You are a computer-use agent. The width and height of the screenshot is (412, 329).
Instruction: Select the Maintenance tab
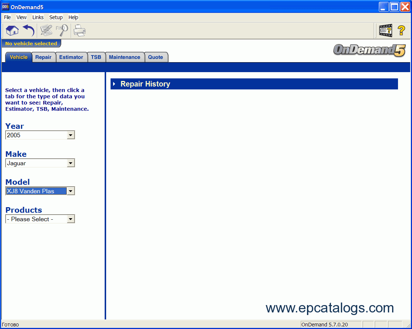tap(125, 57)
